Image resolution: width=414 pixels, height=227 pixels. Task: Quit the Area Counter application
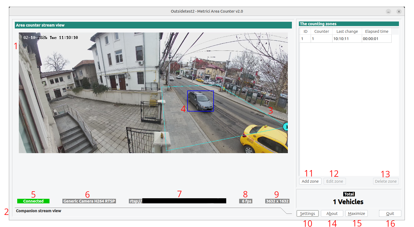point(390,214)
